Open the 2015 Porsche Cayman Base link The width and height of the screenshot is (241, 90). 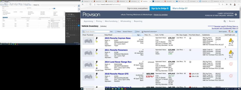tap(117, 38)
